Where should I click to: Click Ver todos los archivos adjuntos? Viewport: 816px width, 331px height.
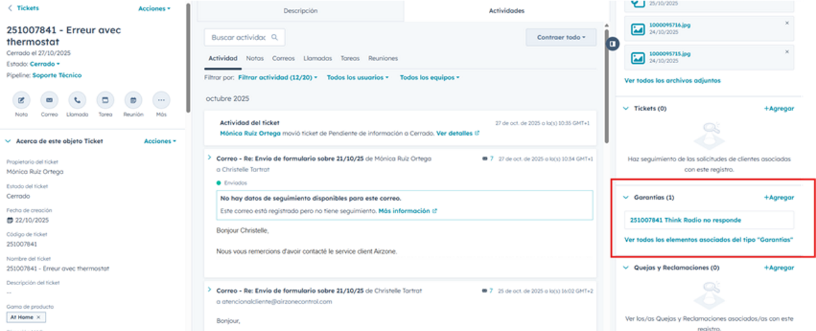[x=672, y=81]
